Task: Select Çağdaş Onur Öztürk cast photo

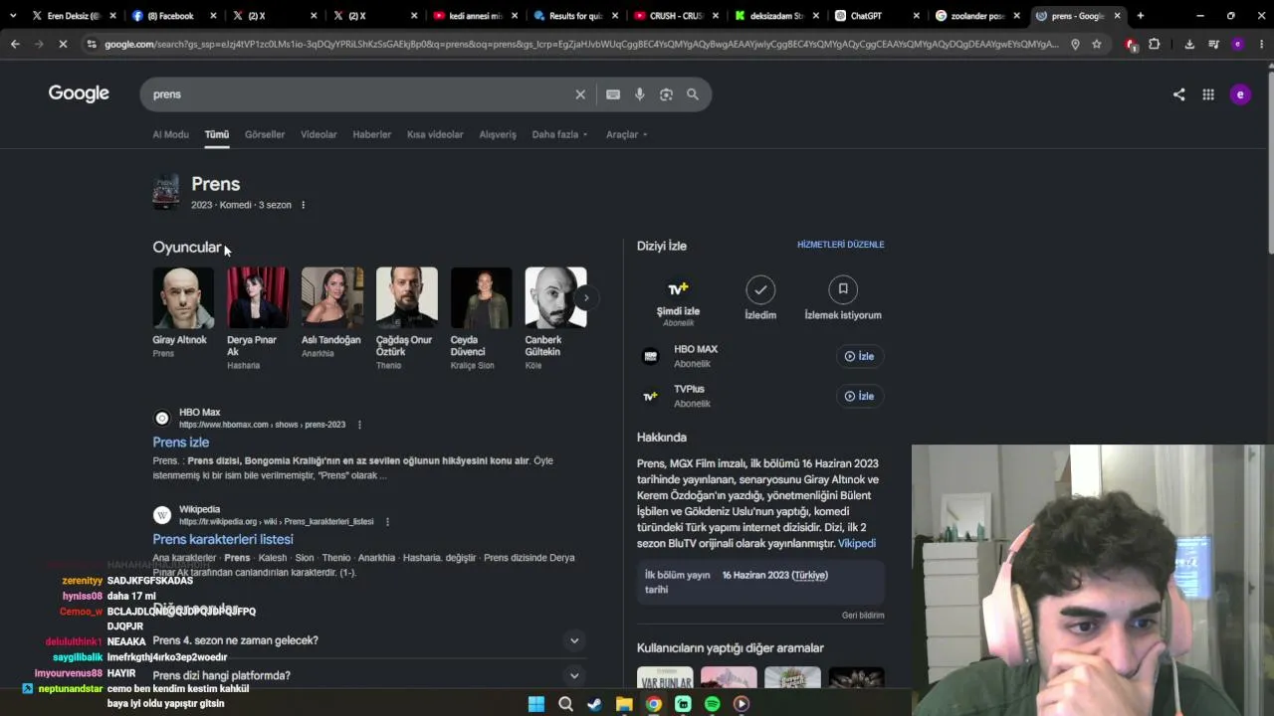Action: coord(407,297)
